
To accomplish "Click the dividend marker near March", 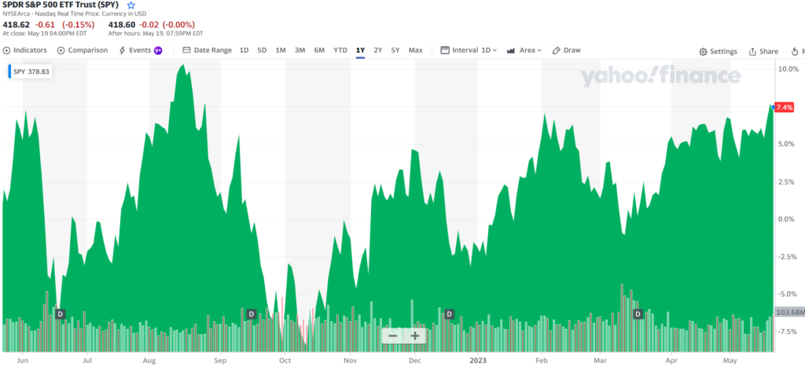I will (638, 314).
